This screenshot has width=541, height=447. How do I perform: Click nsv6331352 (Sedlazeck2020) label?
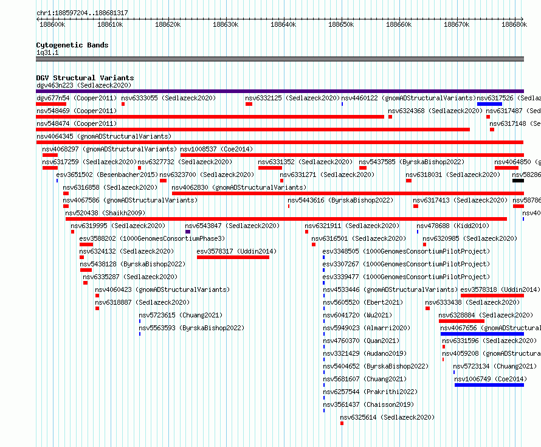(x=305, y=162)
